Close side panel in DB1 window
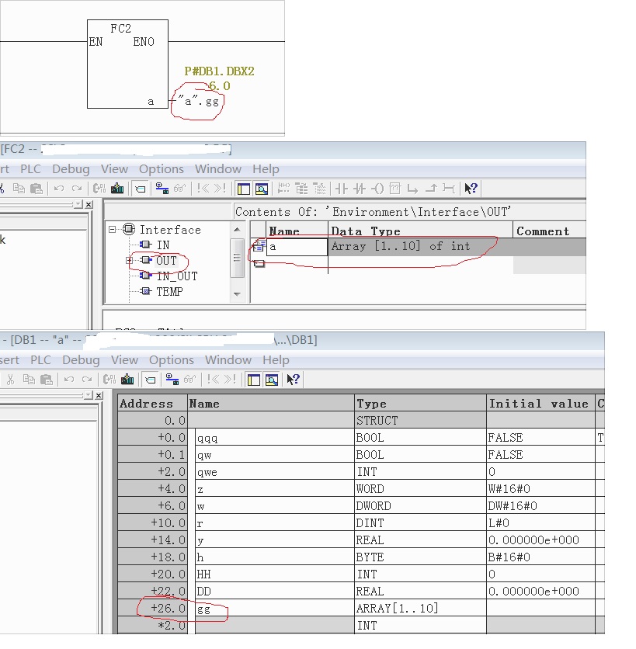This screenshot has width=636, height=649. [99, 395]
